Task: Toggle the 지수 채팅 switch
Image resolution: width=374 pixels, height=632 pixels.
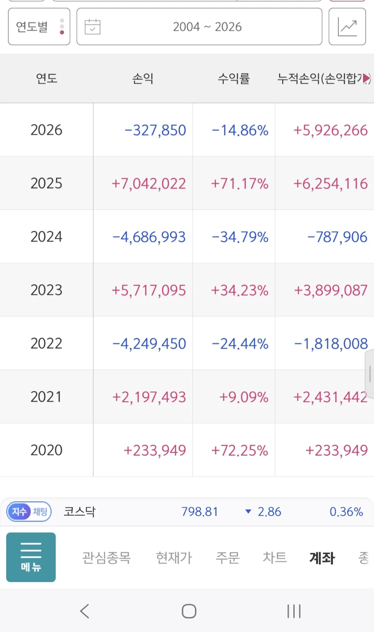Action: [x=29, y=512]
